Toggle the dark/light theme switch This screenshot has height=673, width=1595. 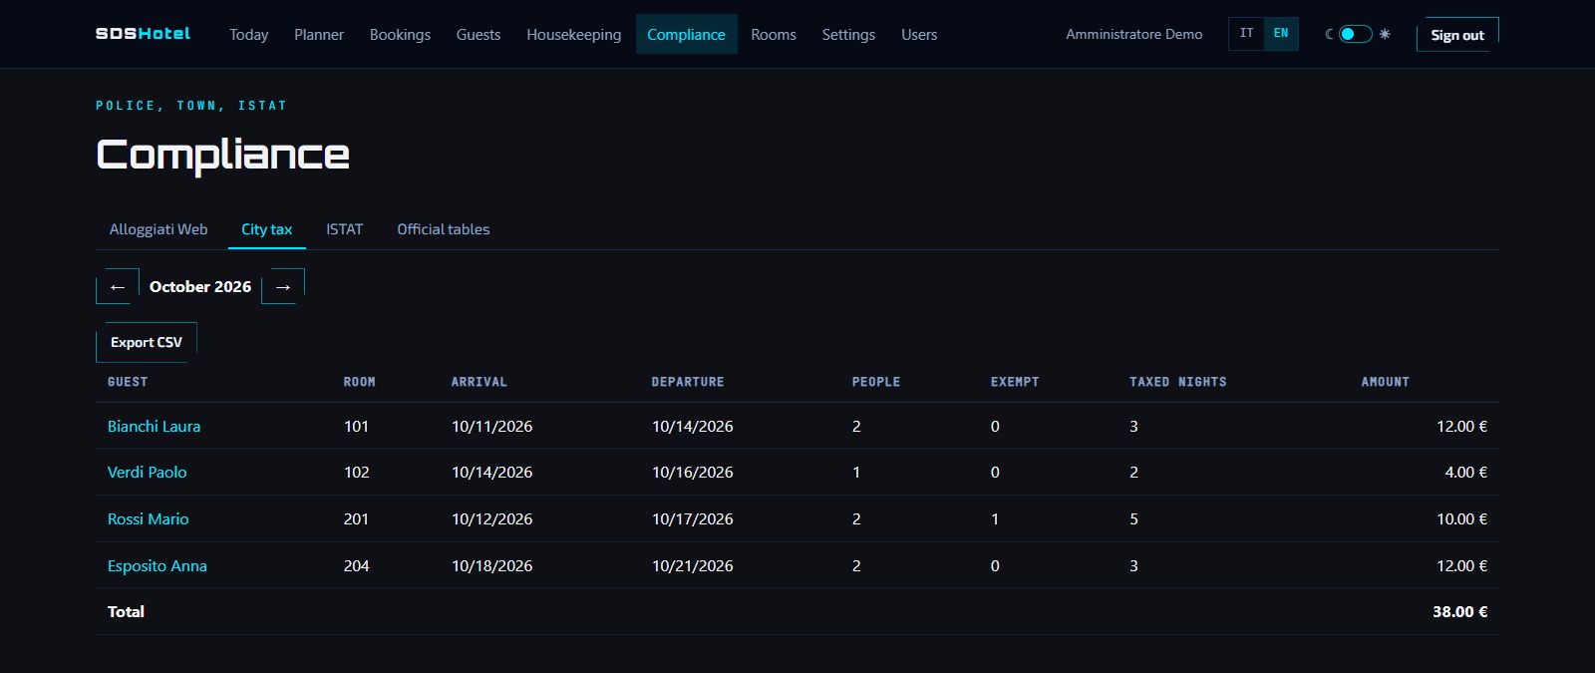pos(1356,34)
